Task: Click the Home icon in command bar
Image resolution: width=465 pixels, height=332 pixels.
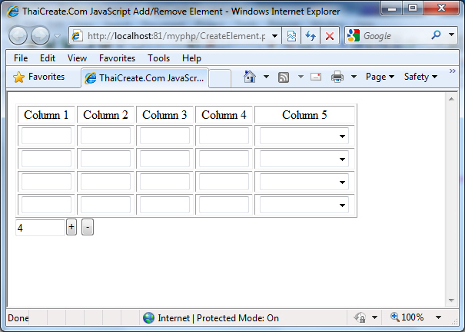Action: pyautogui.click(x=250, y=77)
